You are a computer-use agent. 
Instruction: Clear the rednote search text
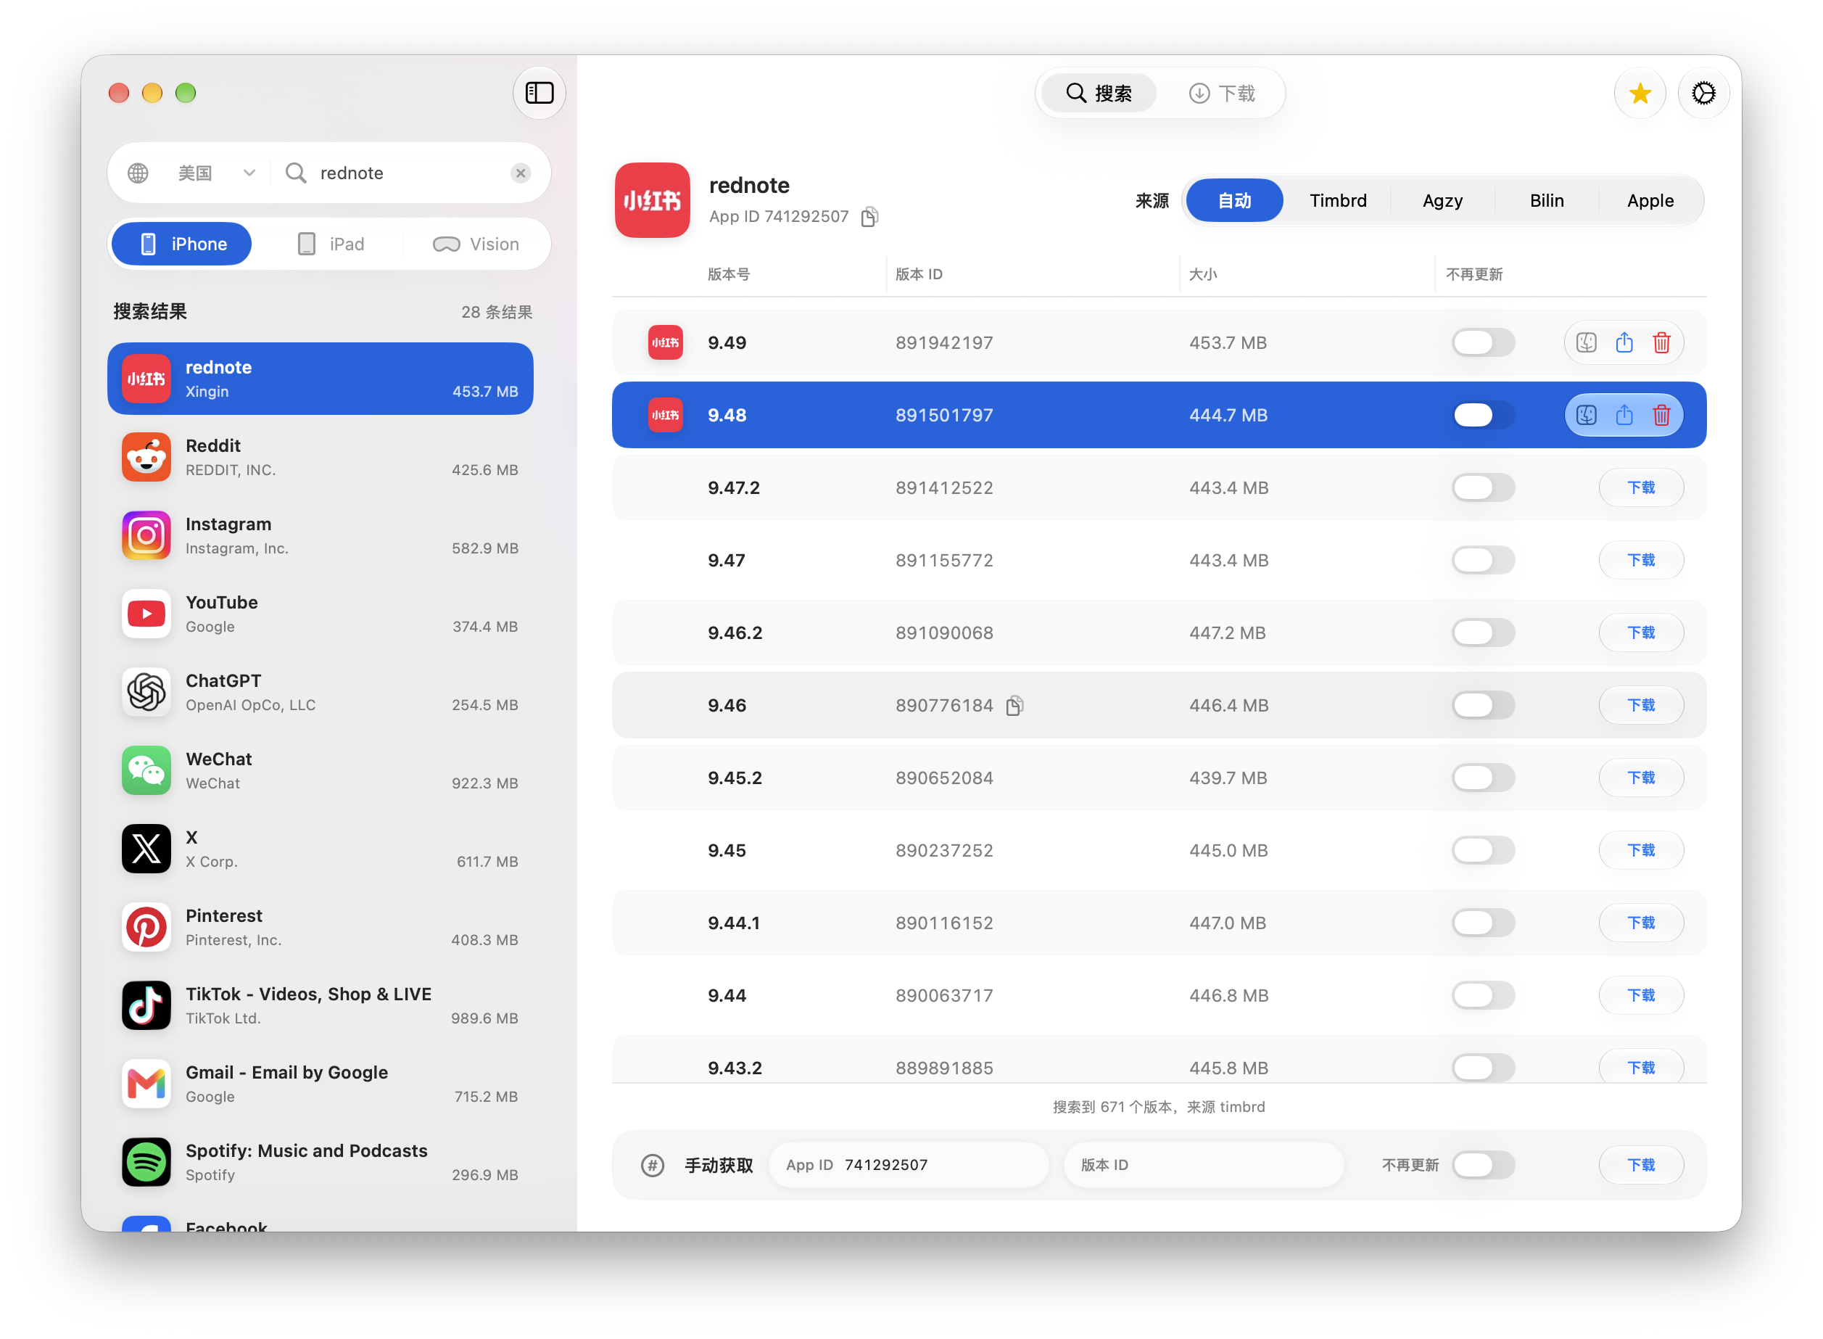point(521,173)
